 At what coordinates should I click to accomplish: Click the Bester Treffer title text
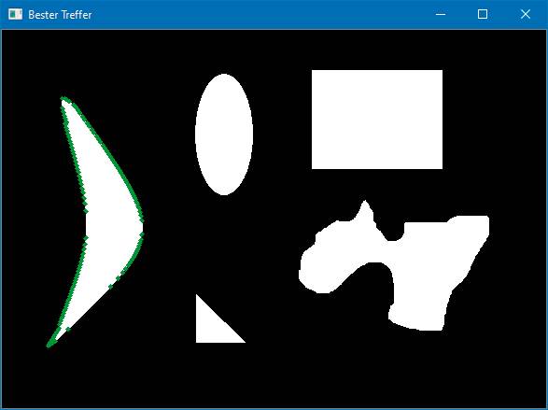(x=60, y=15)
